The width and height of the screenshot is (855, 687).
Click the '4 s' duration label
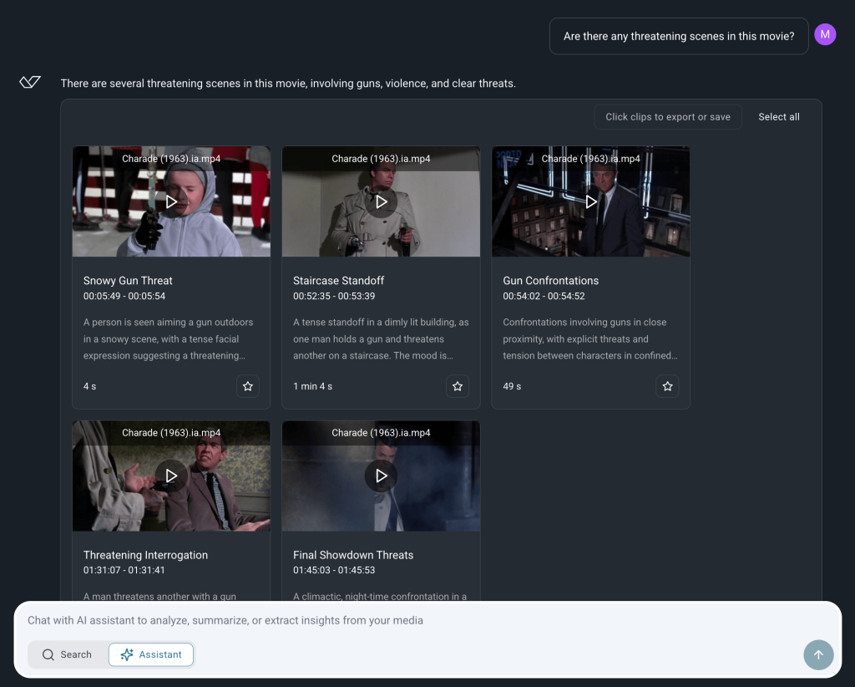[89, 386]
